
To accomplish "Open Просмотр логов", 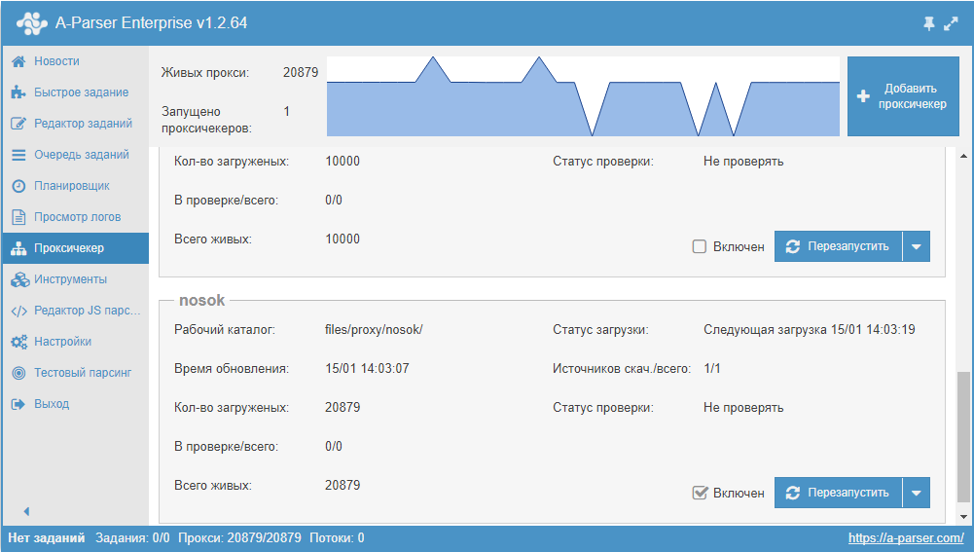I will tap(75, 217).
